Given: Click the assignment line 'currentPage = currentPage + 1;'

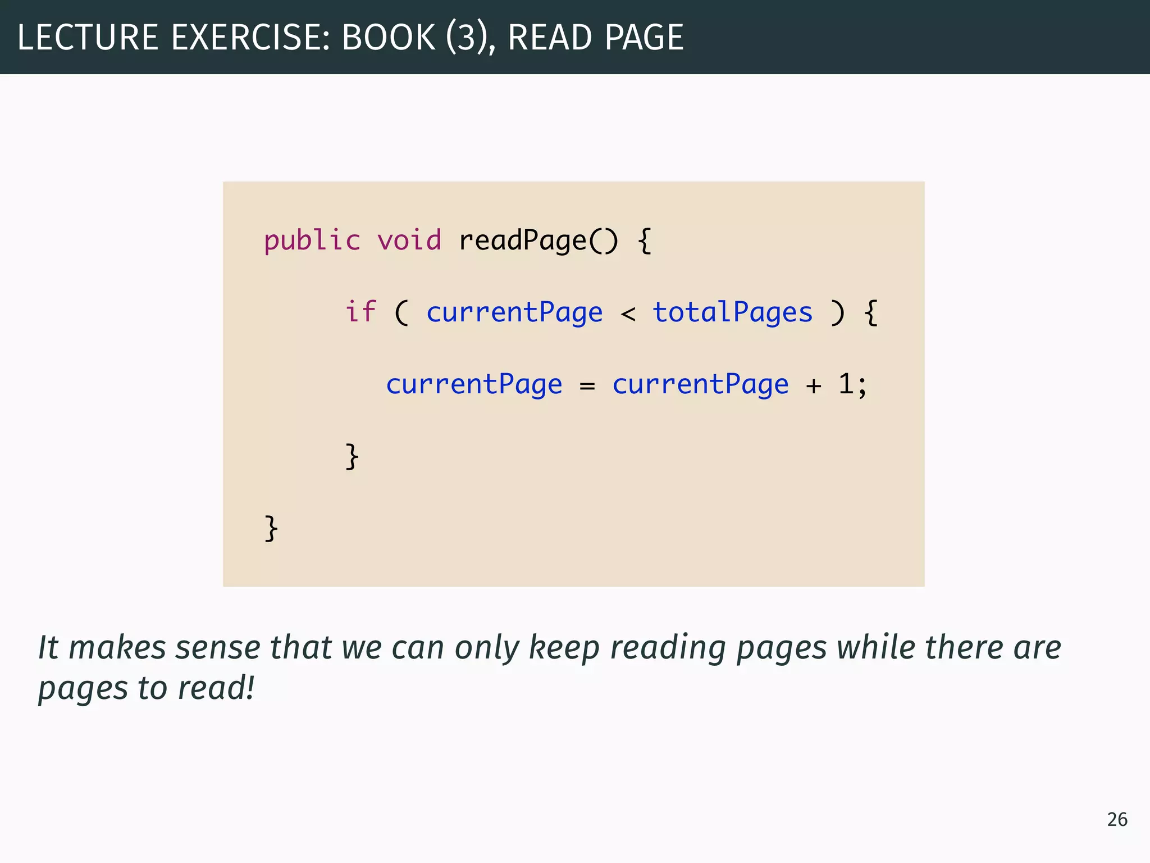Looking at the screenshot, I should [627, 385].
